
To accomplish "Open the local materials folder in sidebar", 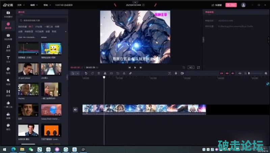I will coord(8,14).
